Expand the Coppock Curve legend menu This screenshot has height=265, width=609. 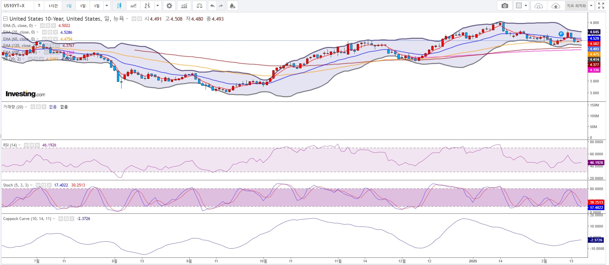(x=54, y=219)
